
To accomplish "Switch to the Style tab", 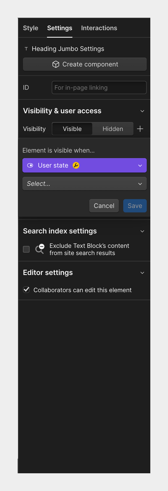I will [30, 28].
